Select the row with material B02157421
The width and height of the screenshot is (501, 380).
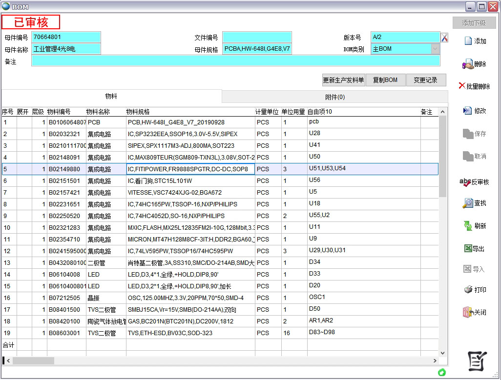click(66, 193)
